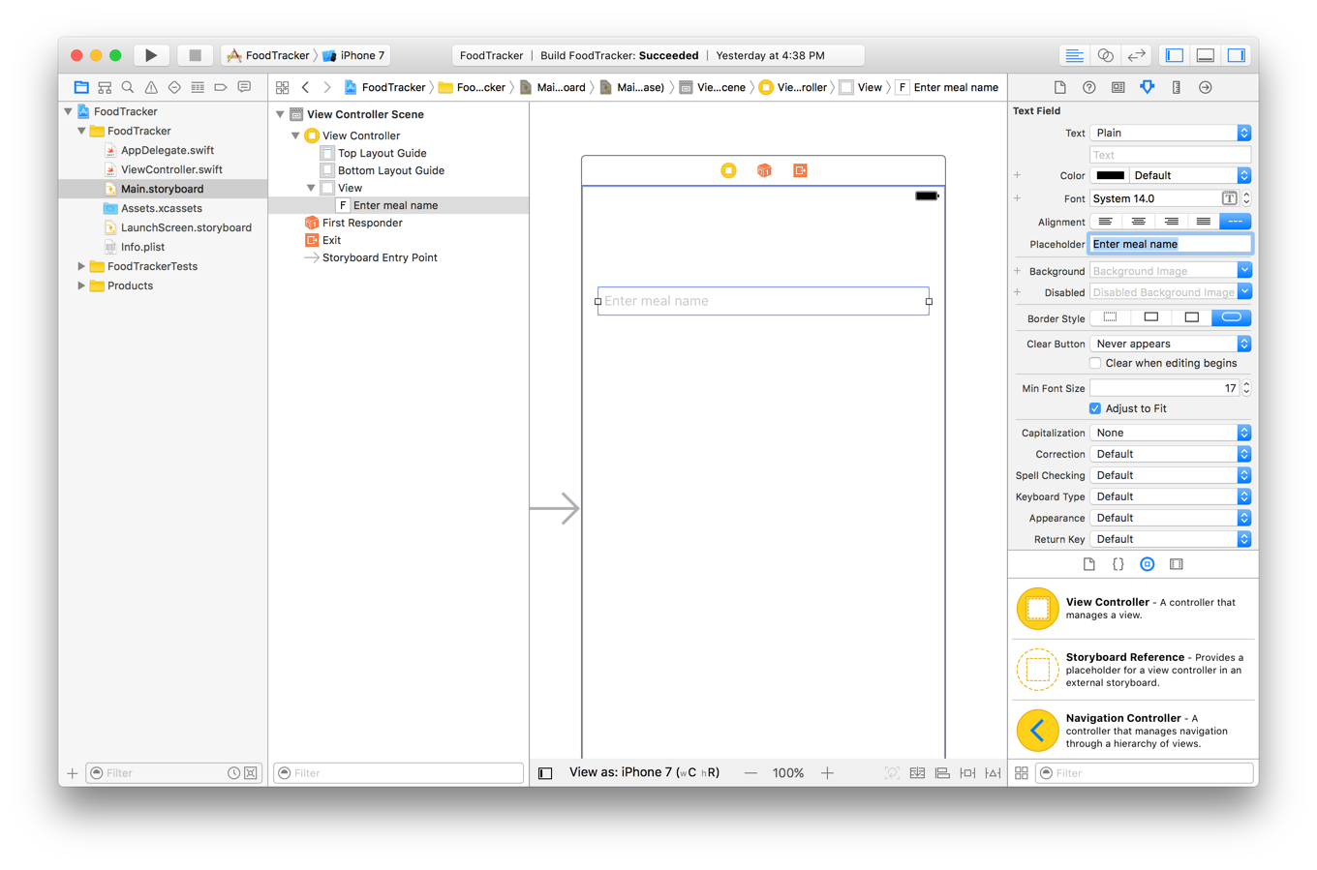Open the project navigator tab
This screenshot has height=870, width=1317.
point(81,87)
